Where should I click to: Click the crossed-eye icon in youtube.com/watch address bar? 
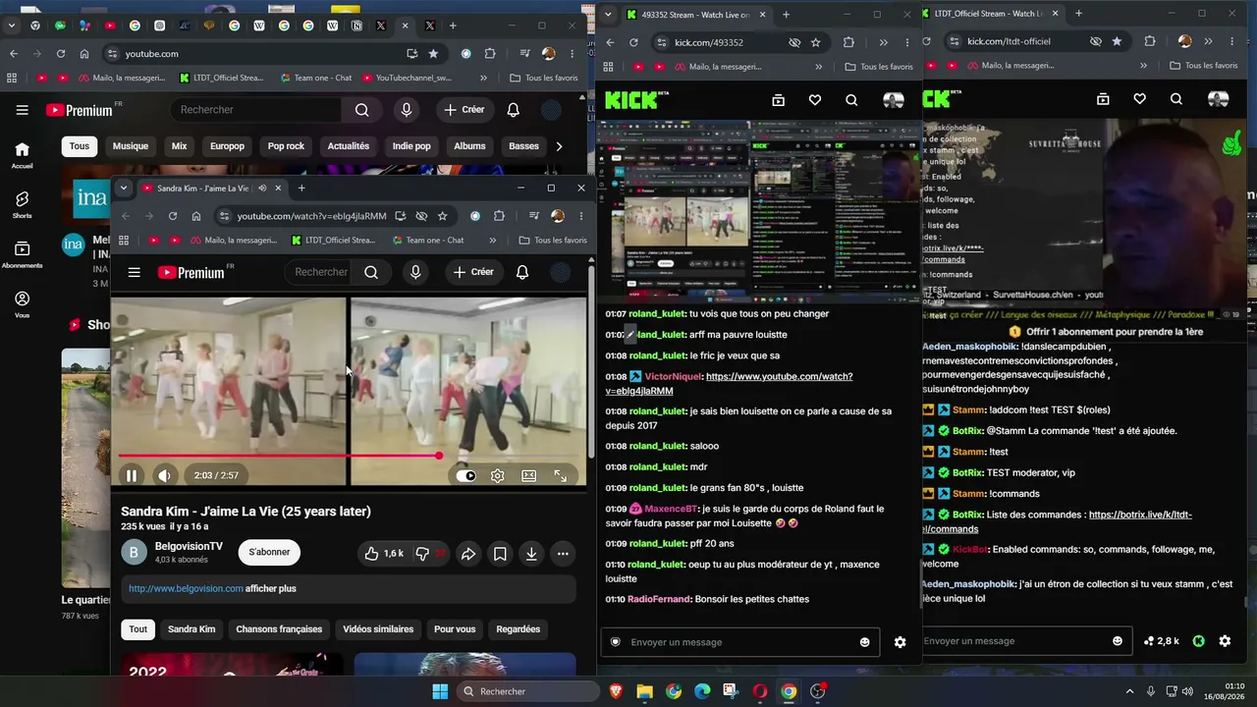coord(421,216)
